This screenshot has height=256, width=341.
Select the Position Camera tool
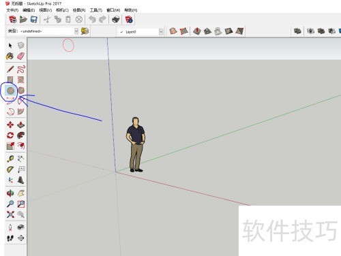[x=10, y=227]
